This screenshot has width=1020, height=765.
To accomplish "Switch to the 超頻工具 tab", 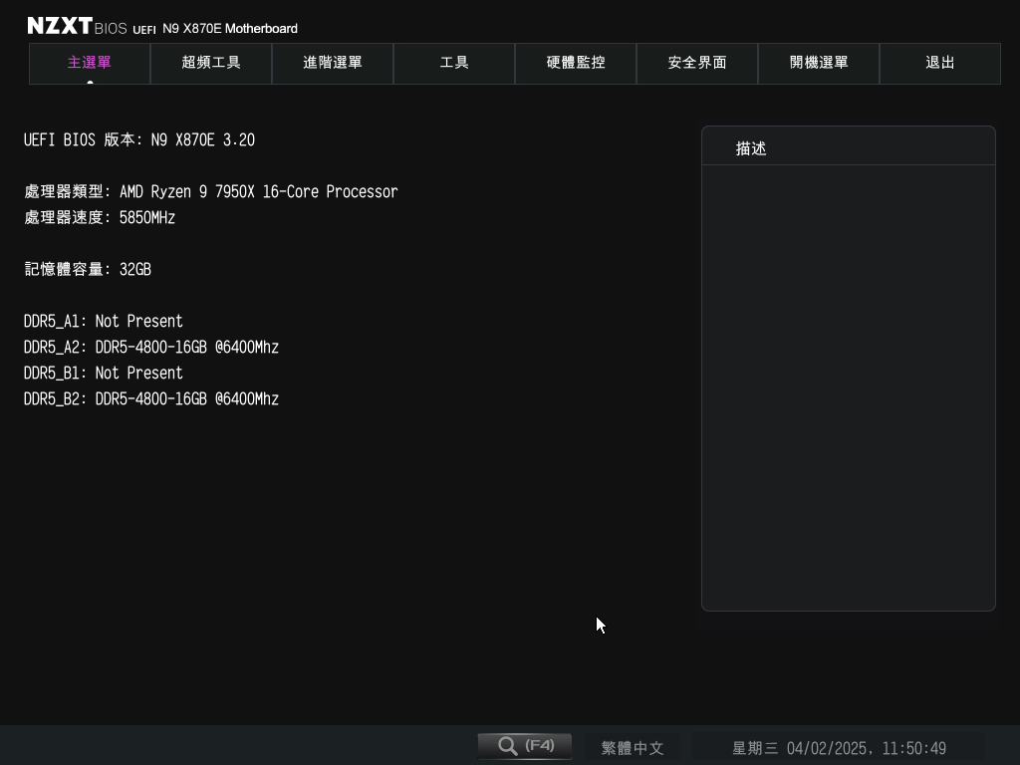I will (x=211, y=63).
